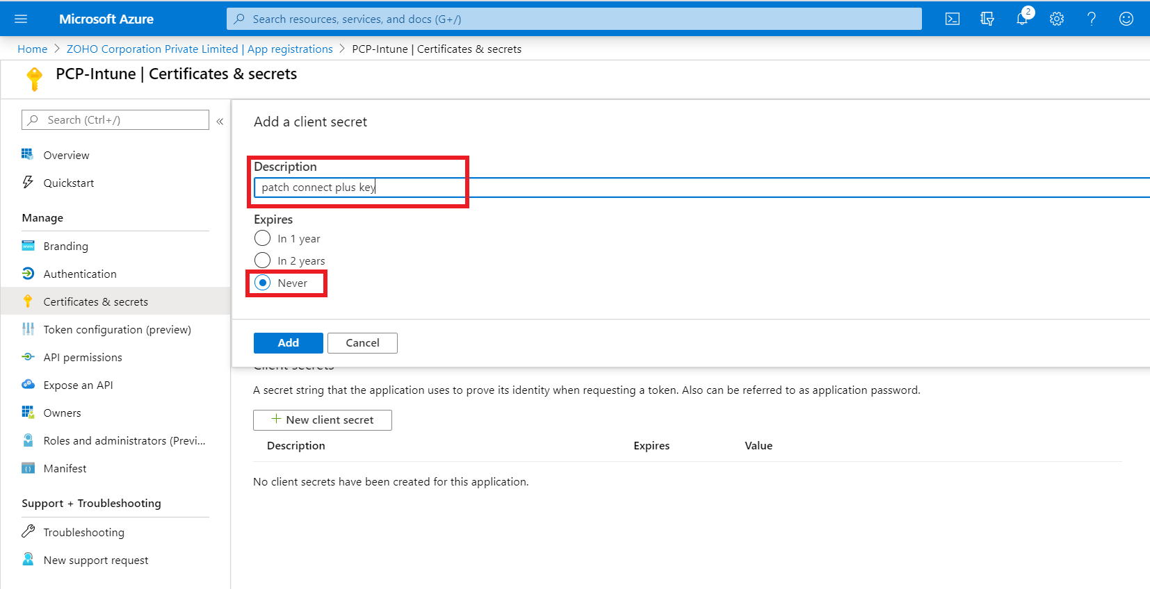Image resolution: width=1150 pixels, height=589 pixels.
Task: Open ZOHO Corporation App registrations breadcrumb
Action: [x=200, y=49]
